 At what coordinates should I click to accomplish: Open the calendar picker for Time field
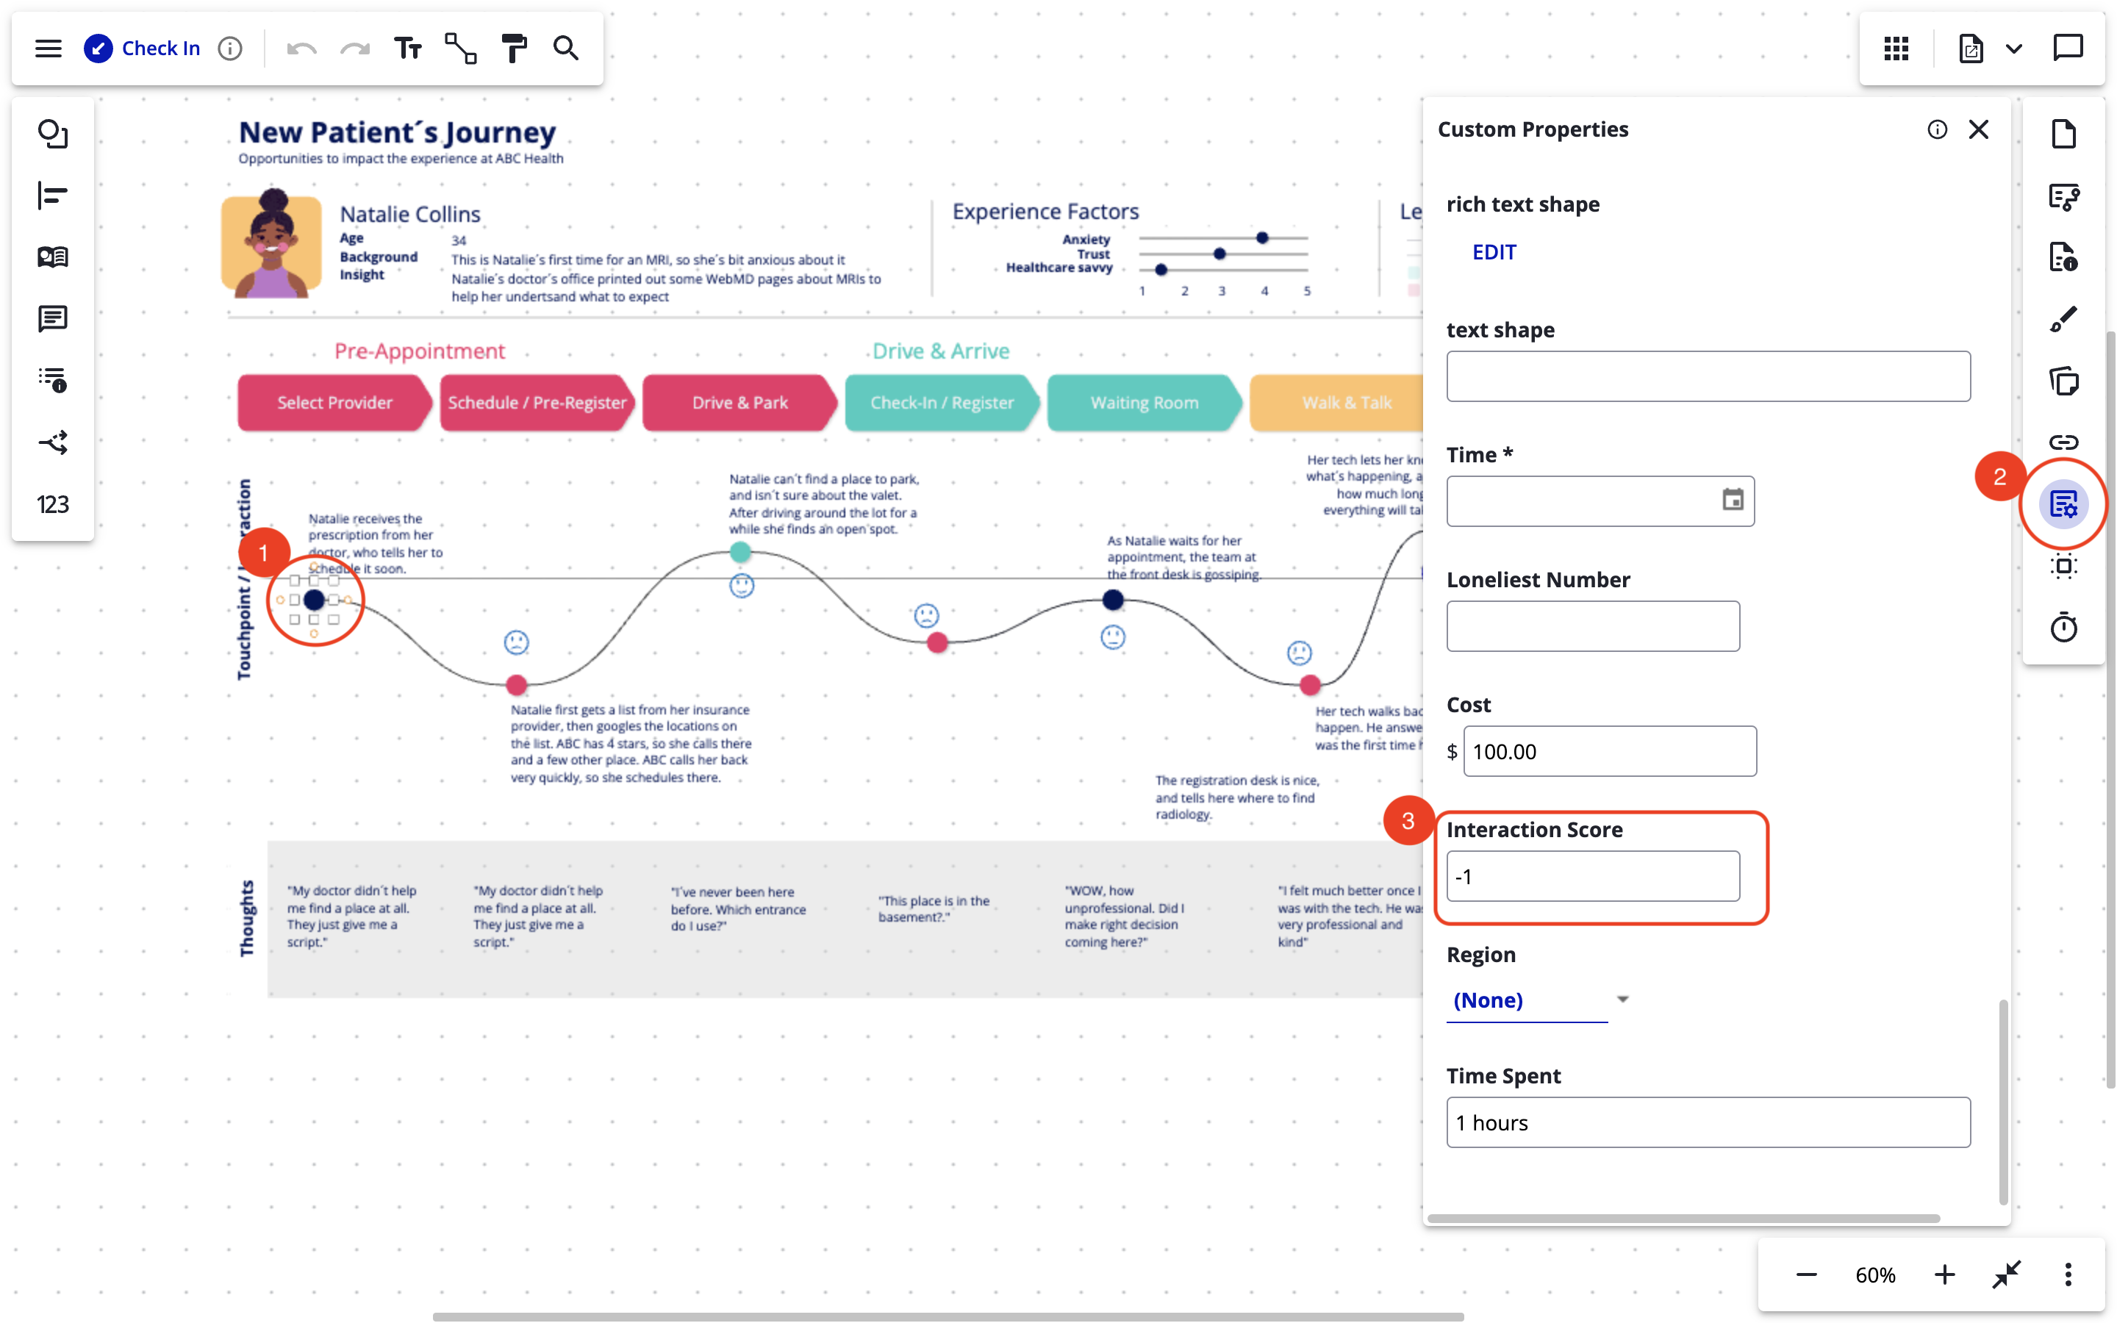pos(1733,501)
